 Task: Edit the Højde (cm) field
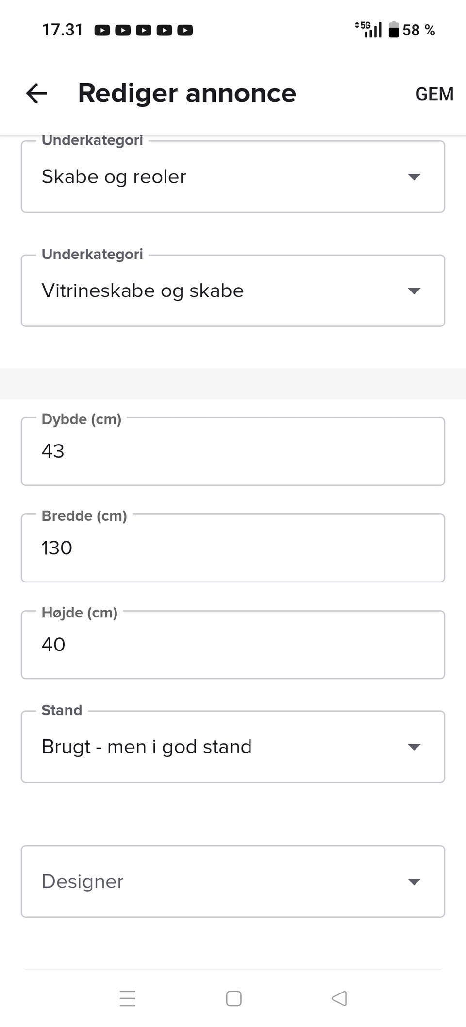point(233,645)
